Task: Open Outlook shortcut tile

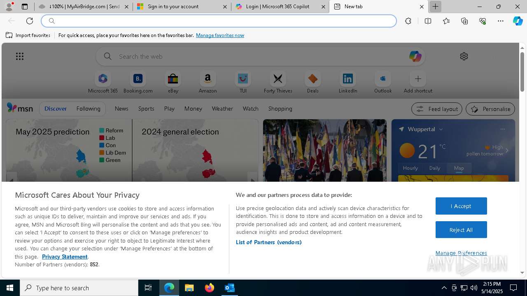Action: coord(383,83)
